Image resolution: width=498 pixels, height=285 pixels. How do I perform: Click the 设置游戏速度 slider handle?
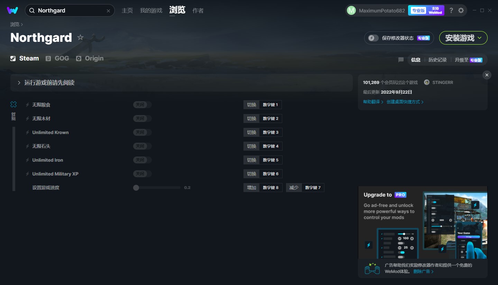coord(136,188)
